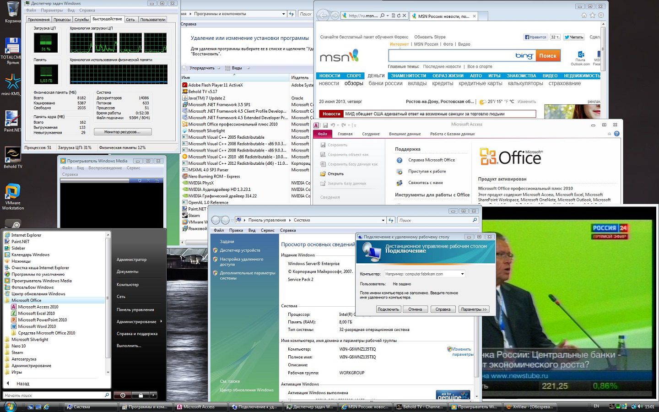Open the address dropdown in the System window
The image size is (659, 412).
(383, 220)
